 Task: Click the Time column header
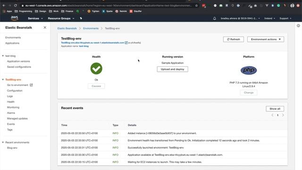pos(64,125)
